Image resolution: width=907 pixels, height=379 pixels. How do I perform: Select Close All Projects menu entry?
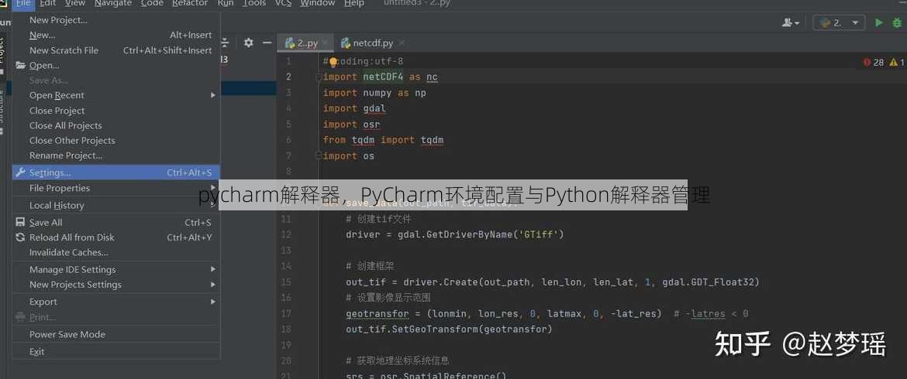(116, 125)
